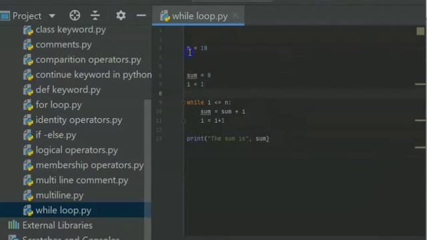Viewport: 427px width, 240px height.
Task: Fold the while loop with gutter marker
Action: [x=183, y=103]
